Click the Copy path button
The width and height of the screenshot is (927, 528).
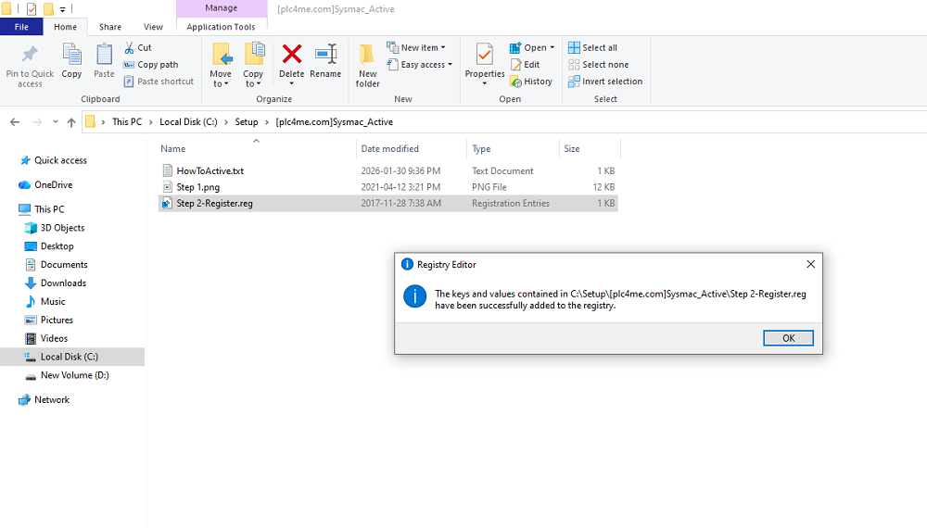coord(151,65)
